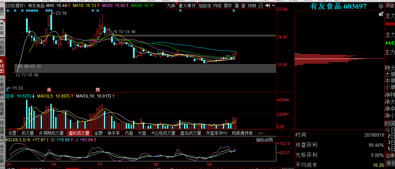Open the dropdown arrow at toolbar end
Screen dimensions: 395x169
point(274,6)
